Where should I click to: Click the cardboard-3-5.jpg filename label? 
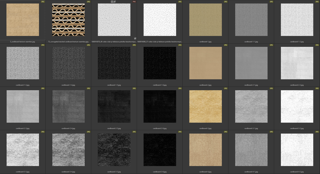(114, 172)
